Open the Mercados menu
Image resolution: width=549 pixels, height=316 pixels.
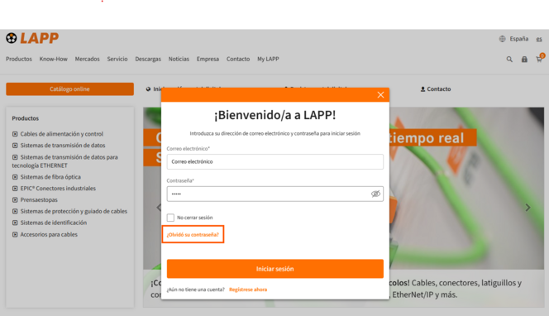coord(87,60)
